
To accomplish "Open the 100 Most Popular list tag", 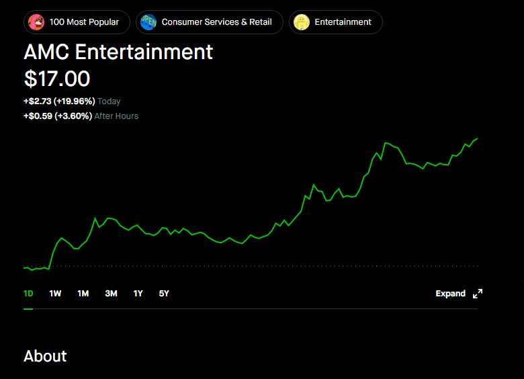I will [77, 22].
